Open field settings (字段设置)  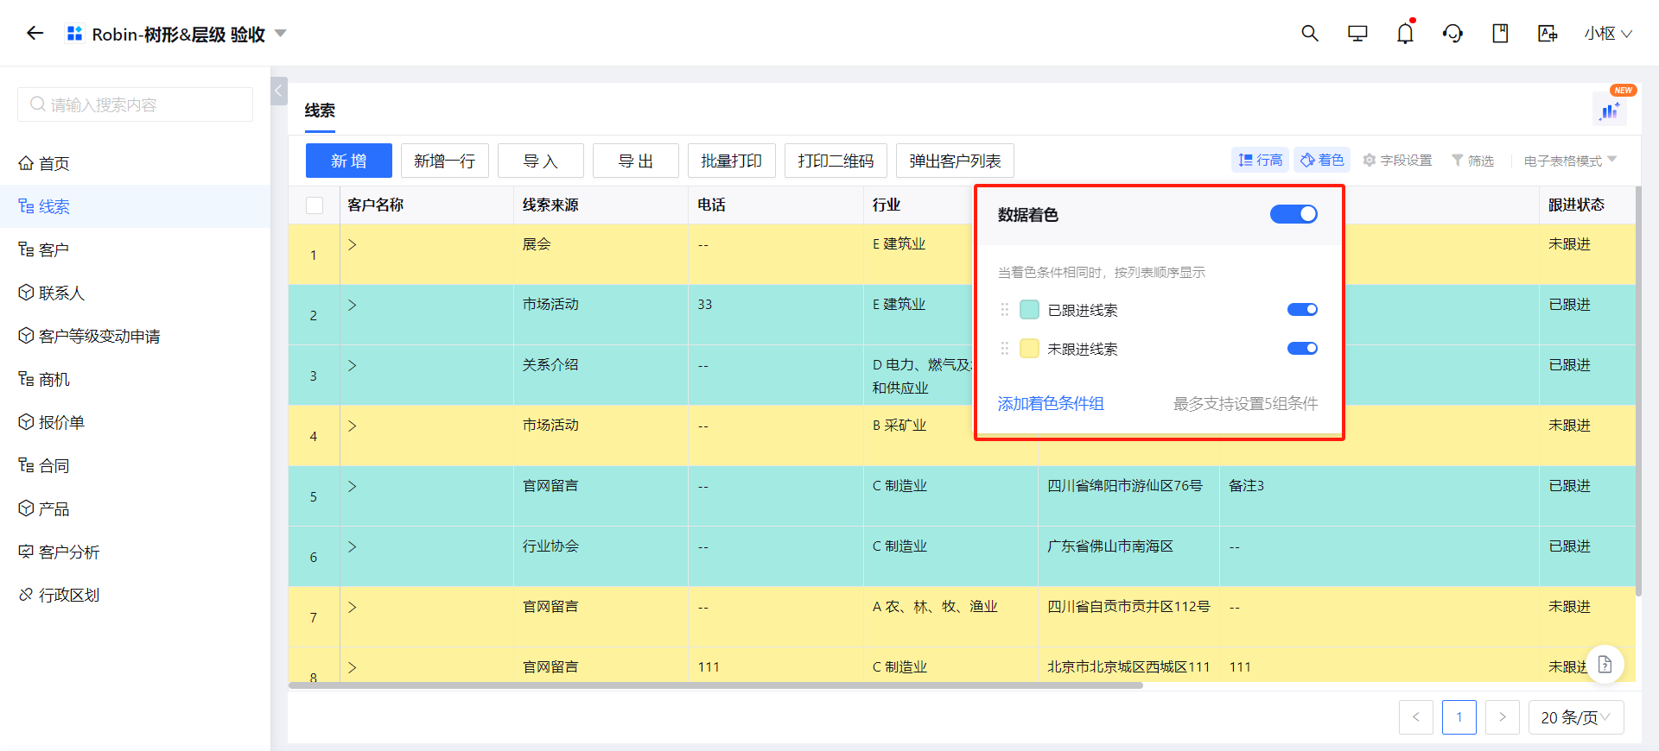(1397, 161)
